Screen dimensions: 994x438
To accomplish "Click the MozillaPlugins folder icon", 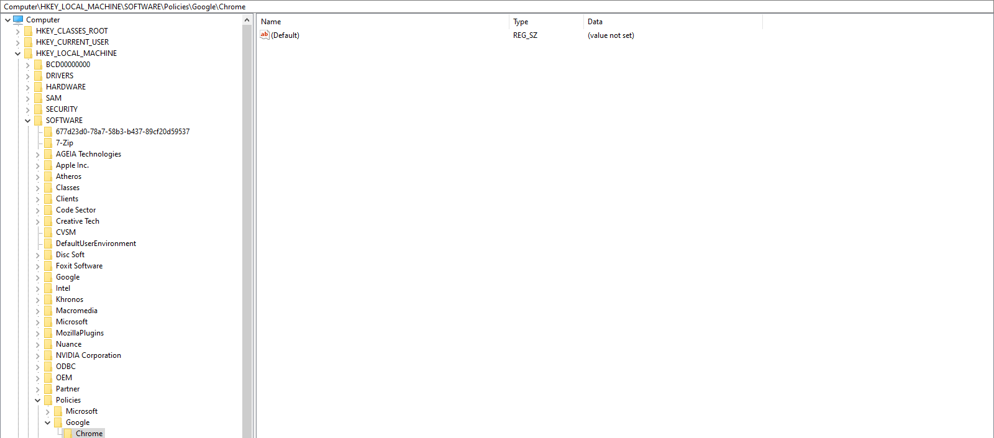I will [x=48, y=333].
